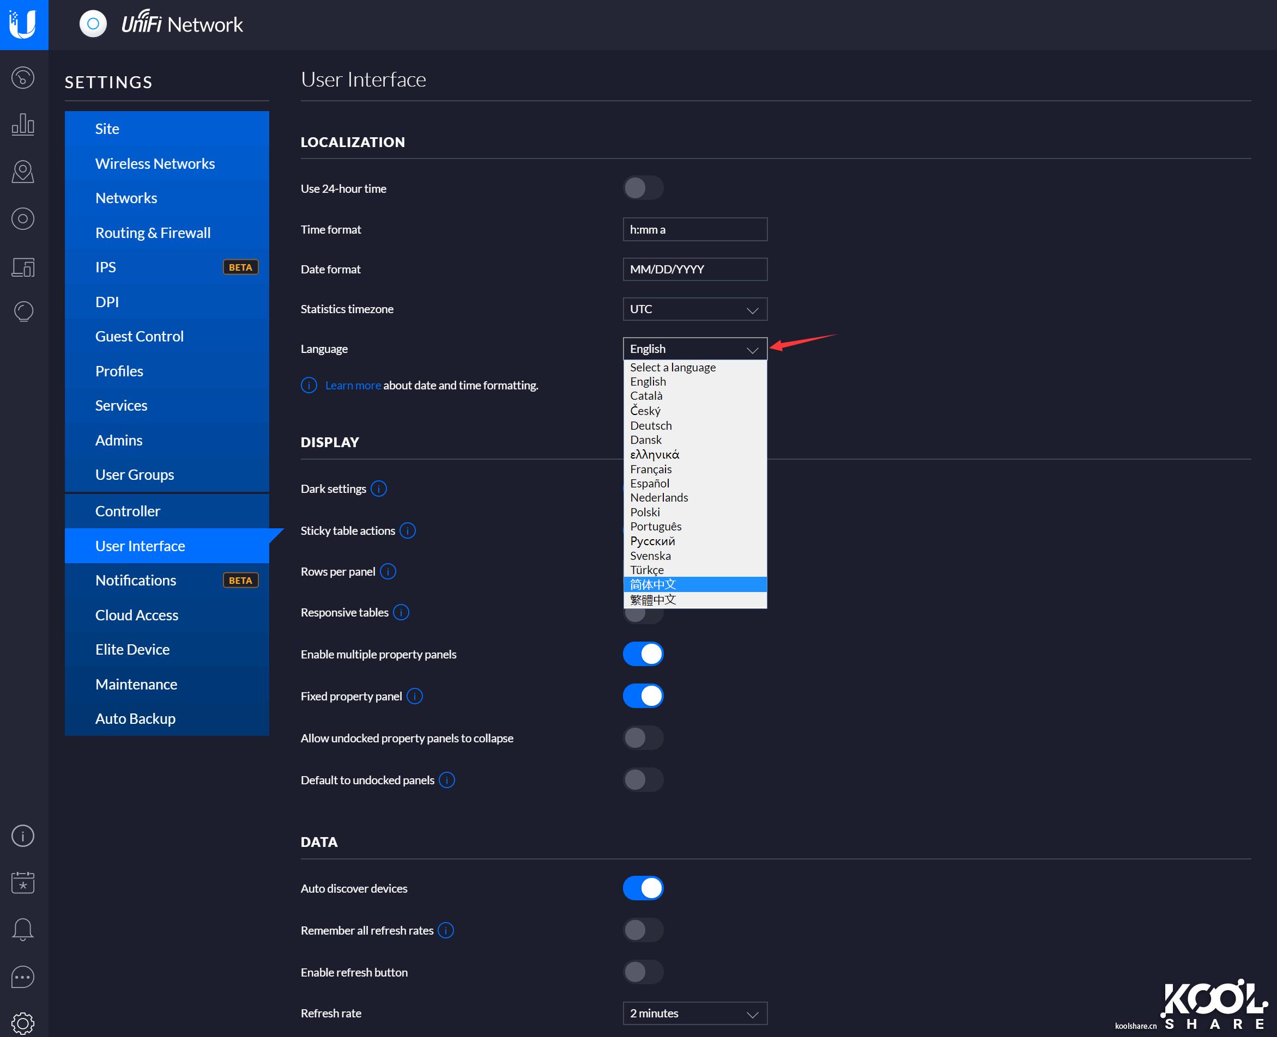Open the Devices circle icon in sidebar

pos(23,218)
